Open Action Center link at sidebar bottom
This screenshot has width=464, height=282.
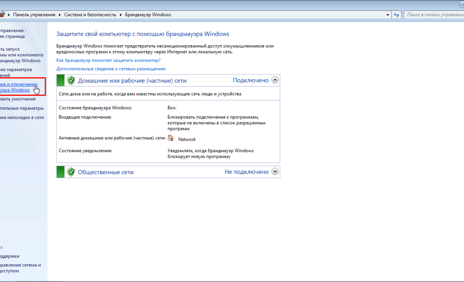tap(10, 256)
